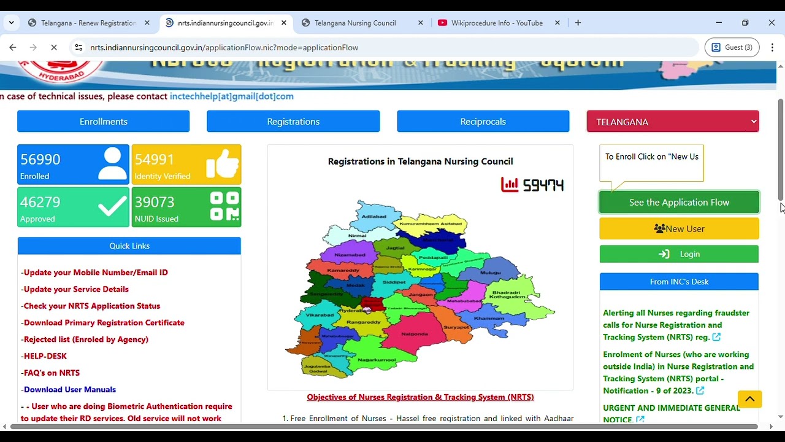Close the Wikiprocedure Info YouTube tab

pos(557,23)
